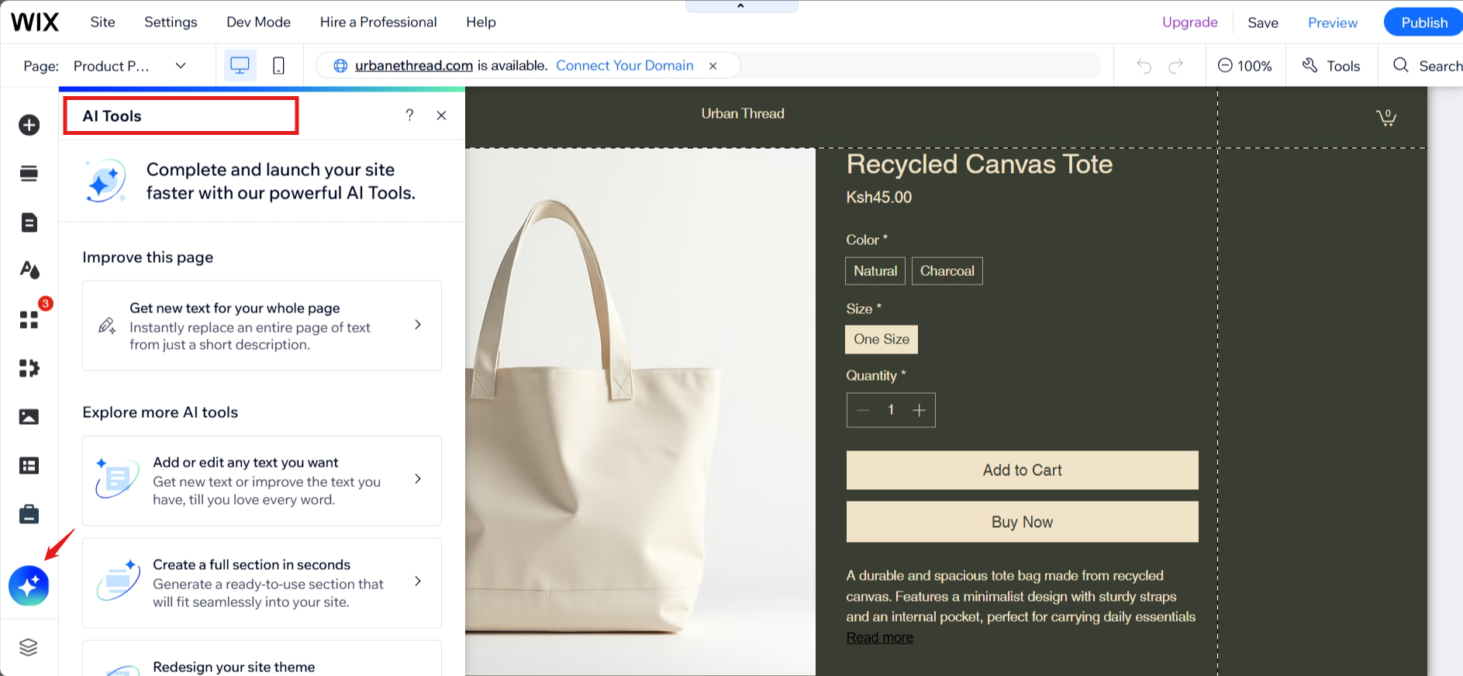Open Redesign your site theme card
This screenshot has height=676, width=1463.
click(x=262, y=658)
